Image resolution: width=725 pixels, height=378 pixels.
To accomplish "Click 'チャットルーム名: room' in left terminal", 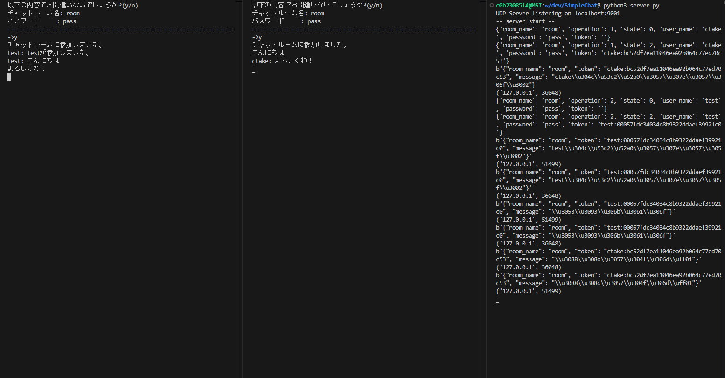I will [43, 14].
